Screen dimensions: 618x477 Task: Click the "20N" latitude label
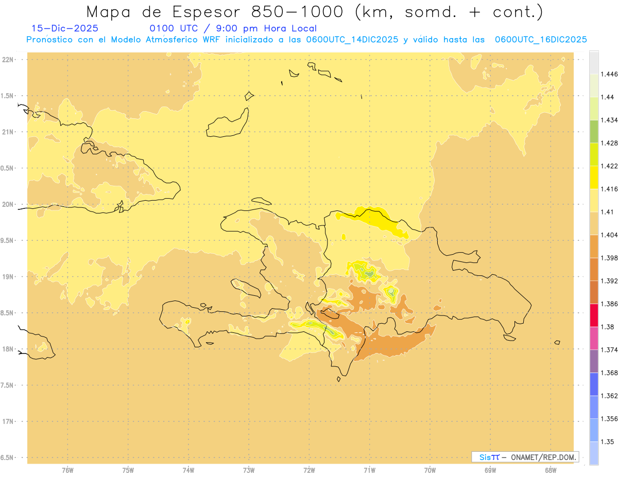(x=7, y=204)
